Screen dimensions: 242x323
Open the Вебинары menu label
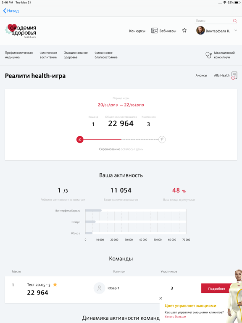coord(168,31)
